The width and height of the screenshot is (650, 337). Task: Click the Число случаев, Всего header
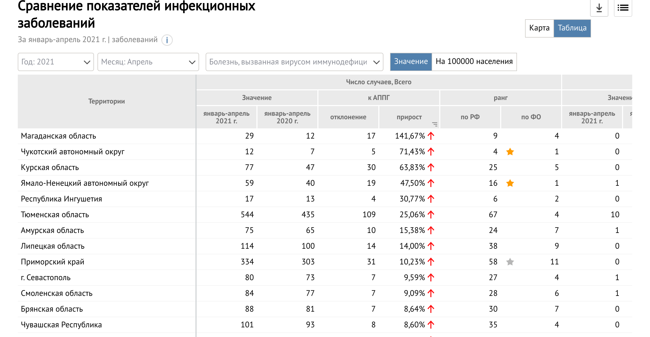tap(379, 82)
